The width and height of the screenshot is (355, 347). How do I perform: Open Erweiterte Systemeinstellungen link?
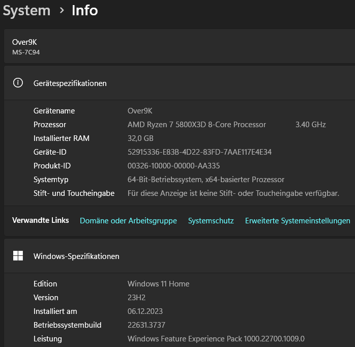click(298, 221)
